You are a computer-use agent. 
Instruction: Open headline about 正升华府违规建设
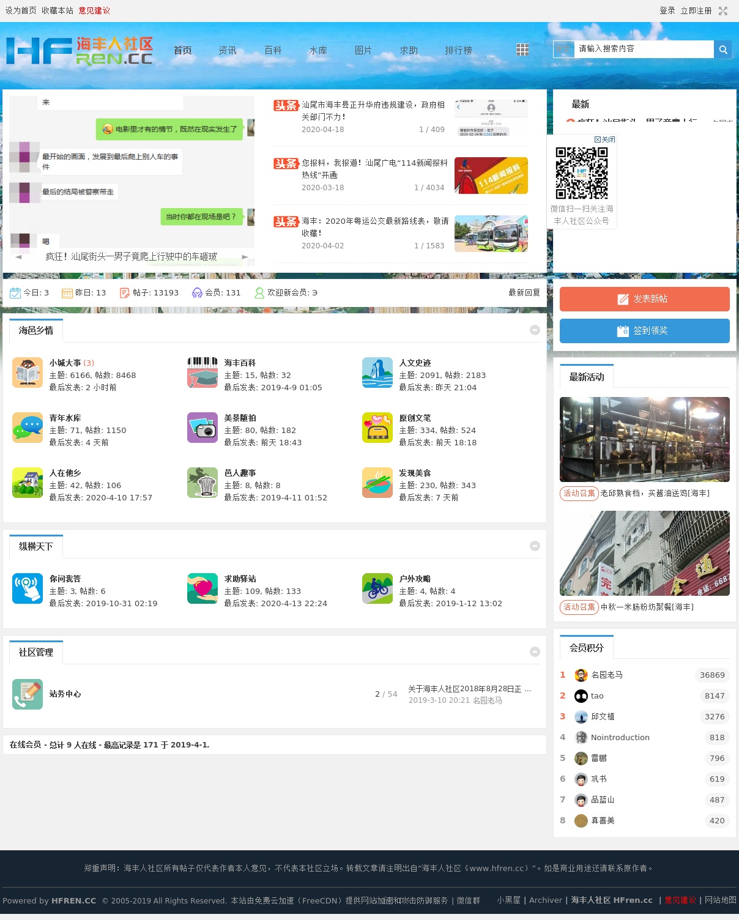(x=373, y=111)
